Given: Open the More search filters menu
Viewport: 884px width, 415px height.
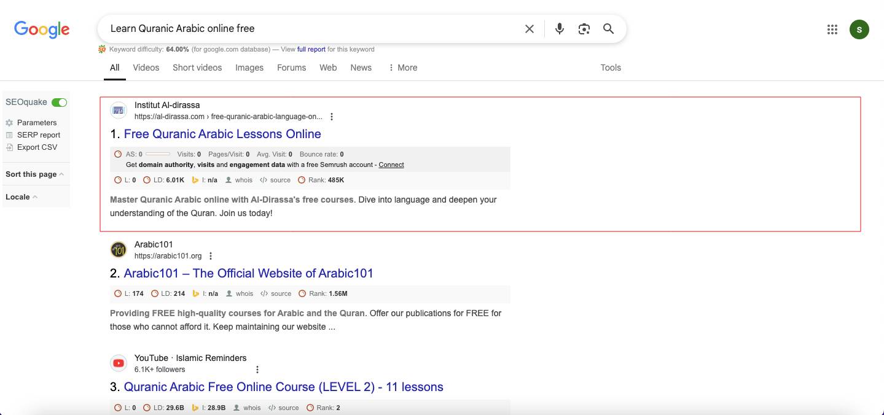Looking at the screenshot, I should pos(403,68).
